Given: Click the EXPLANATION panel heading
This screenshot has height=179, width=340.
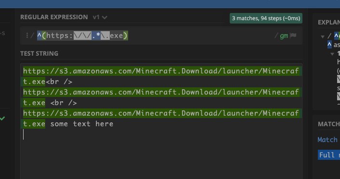Looking at the screenshot, I should tap(329, 22).
